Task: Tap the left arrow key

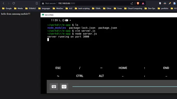Action: tap(123, 76)
